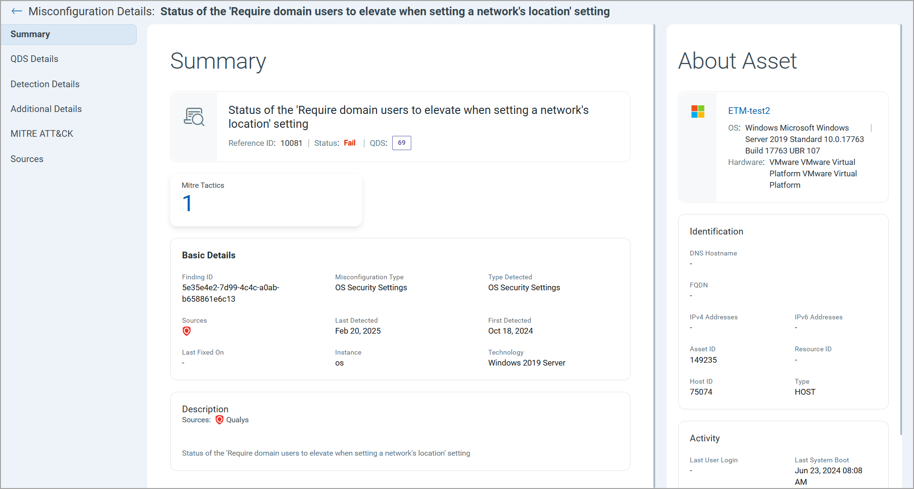The height and width of the screenshot is (489, 914).
Task: Click Misconfiguration Type value OS Security Settings
Action: (371, 288)
